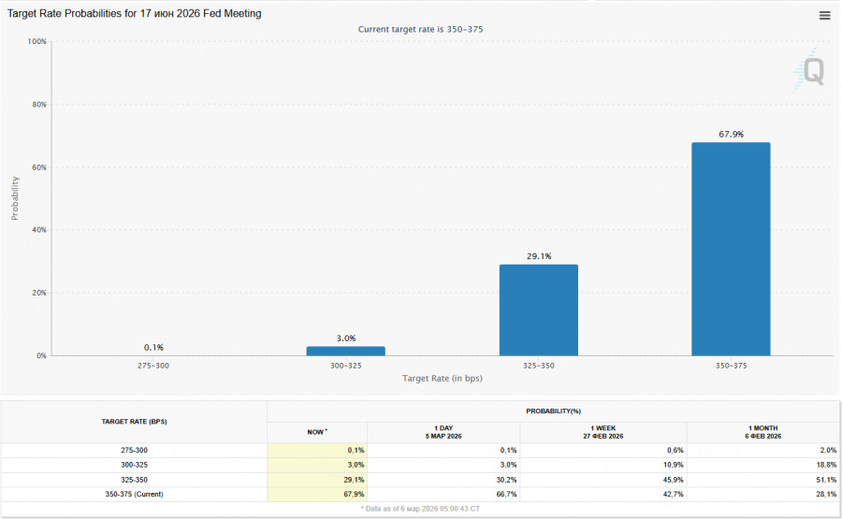Click the 'Data as of 6 мар 2026' footnote

click(x=420, y=509)
